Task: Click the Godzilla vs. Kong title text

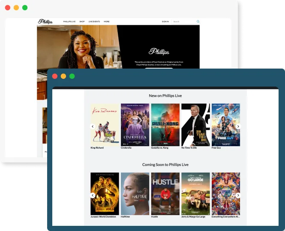Action: (x=159, y=148)
